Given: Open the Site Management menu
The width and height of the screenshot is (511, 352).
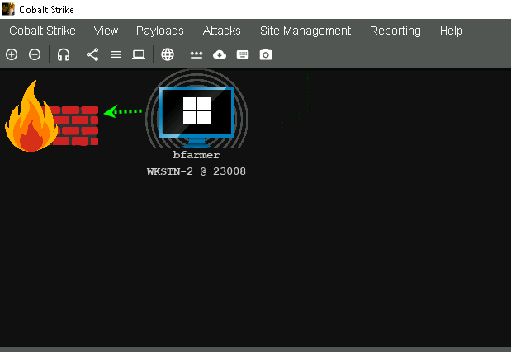Looking at the screenshot, I should click(305, 31).
